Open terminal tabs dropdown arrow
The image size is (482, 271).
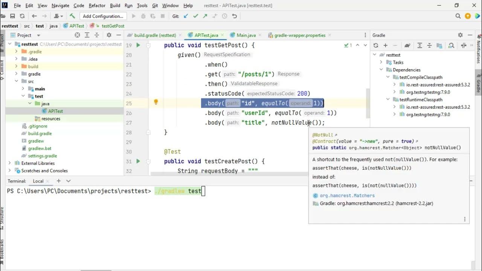pos(68,181)
